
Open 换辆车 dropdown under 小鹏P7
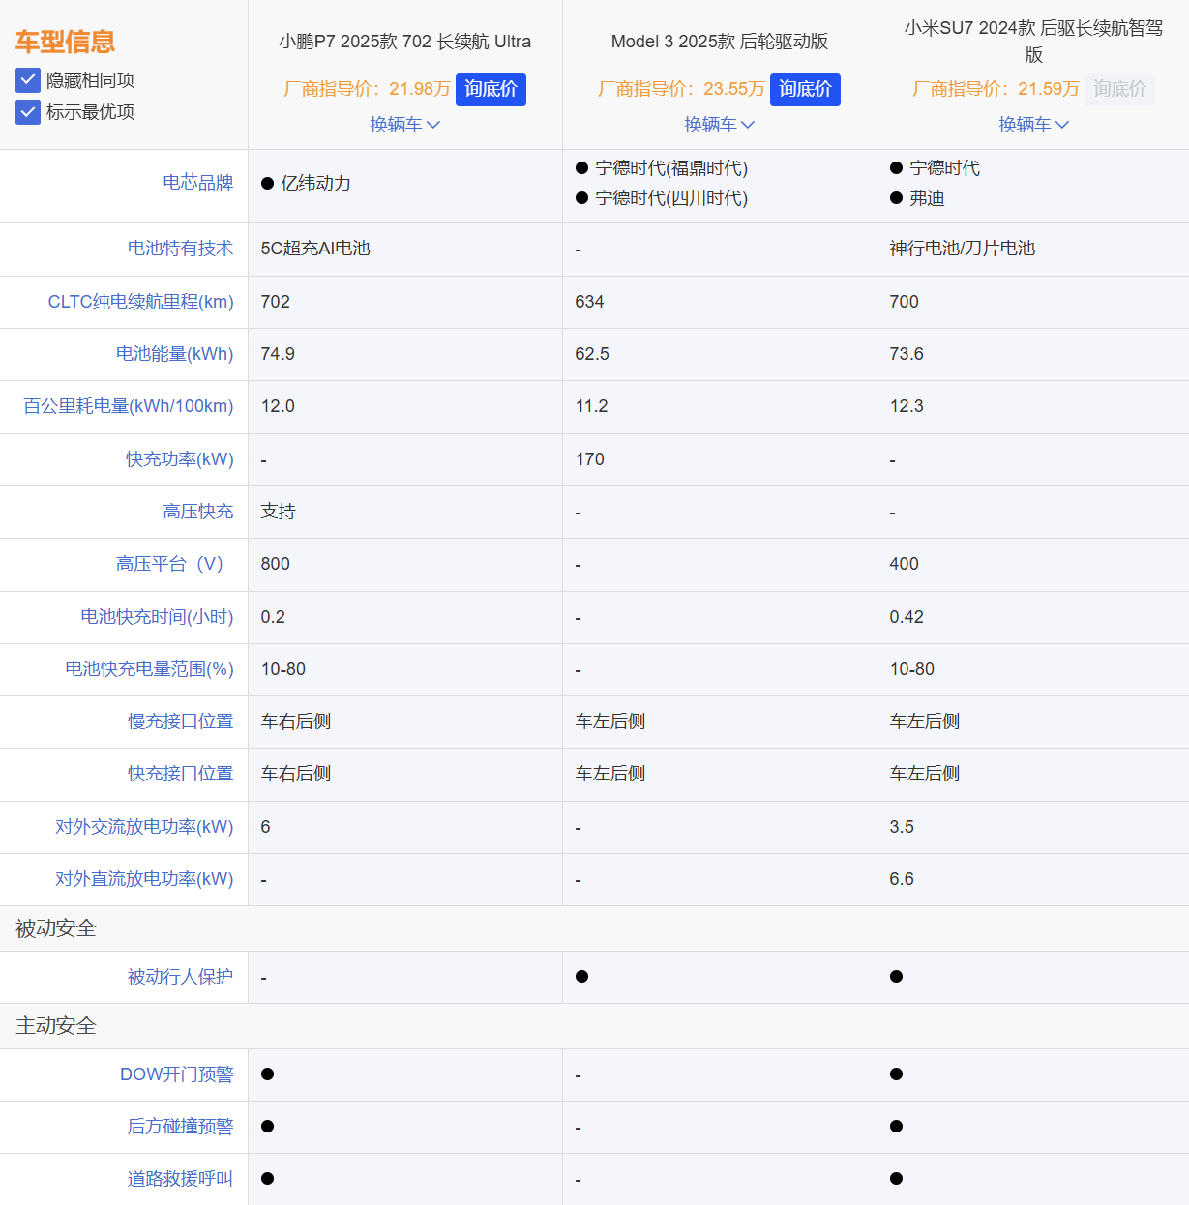(x=405, y=125)
